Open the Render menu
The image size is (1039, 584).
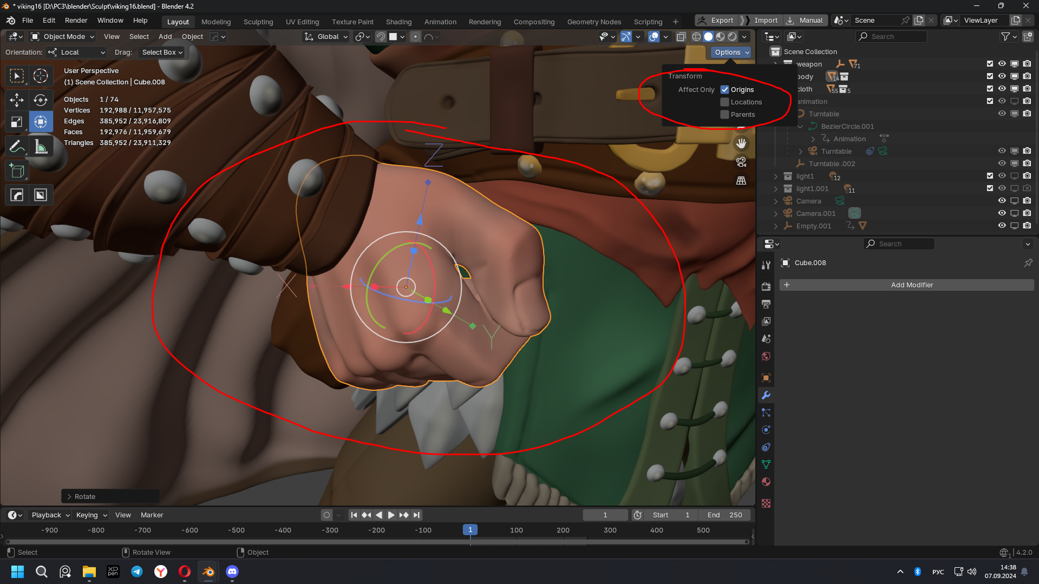[x=76, y=21]
